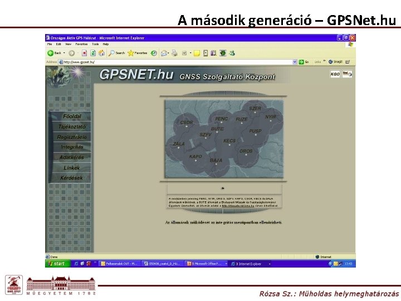Select the ZALA station on the map
401x301 pixels.
pyautogui.click(x=179, y=145)
